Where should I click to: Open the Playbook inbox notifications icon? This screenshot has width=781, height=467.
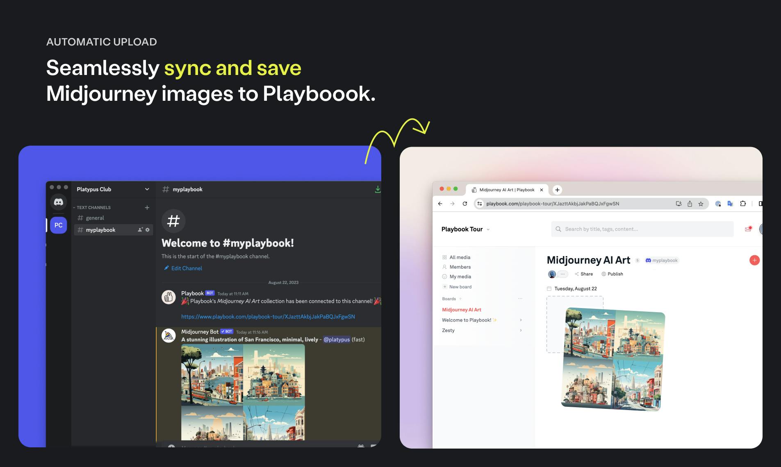(x=748, y=229)
